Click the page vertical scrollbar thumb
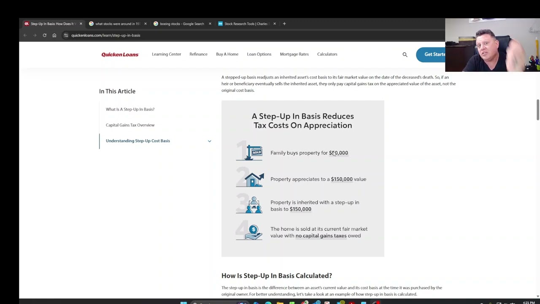Viewport: 540px width, 304px height. click(537, 110)
